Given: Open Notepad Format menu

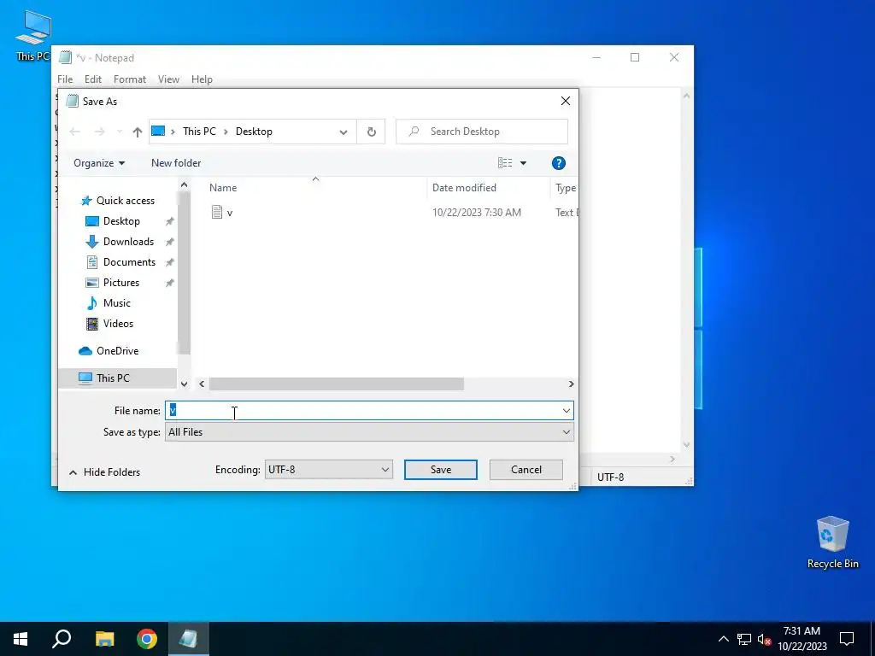Looking at the screenshot, I should click(x=130, y=79).
